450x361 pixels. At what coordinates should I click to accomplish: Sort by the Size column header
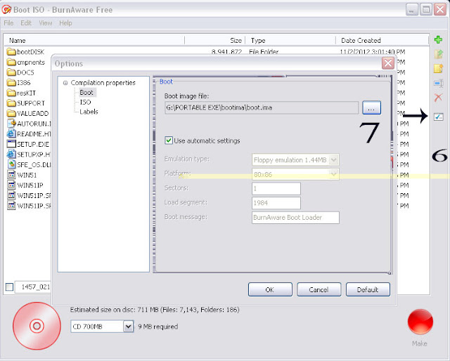[x=214, y=41]
